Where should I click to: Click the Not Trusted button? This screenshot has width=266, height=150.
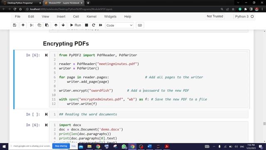(215, 16)
